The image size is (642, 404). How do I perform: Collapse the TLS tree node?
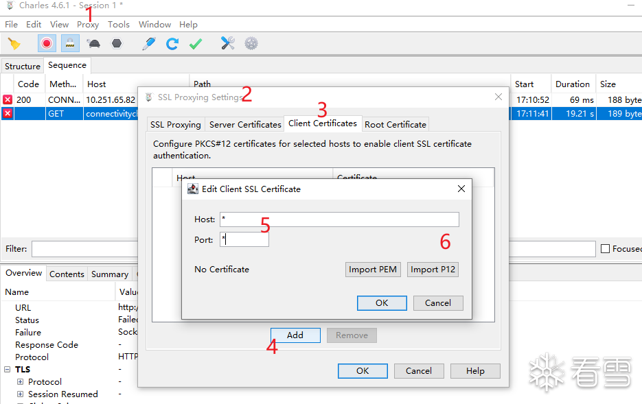8,369
